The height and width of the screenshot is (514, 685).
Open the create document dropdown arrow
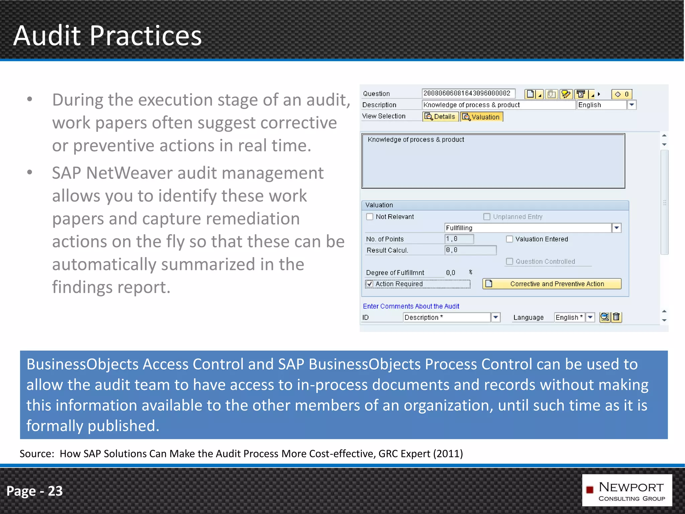540,94
